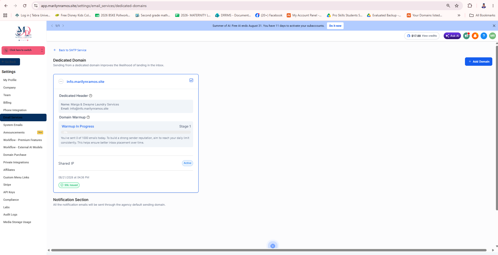Click the Domain Warmup help icon
The height and width of the screenshot is (255, 498).
point(88,117)
